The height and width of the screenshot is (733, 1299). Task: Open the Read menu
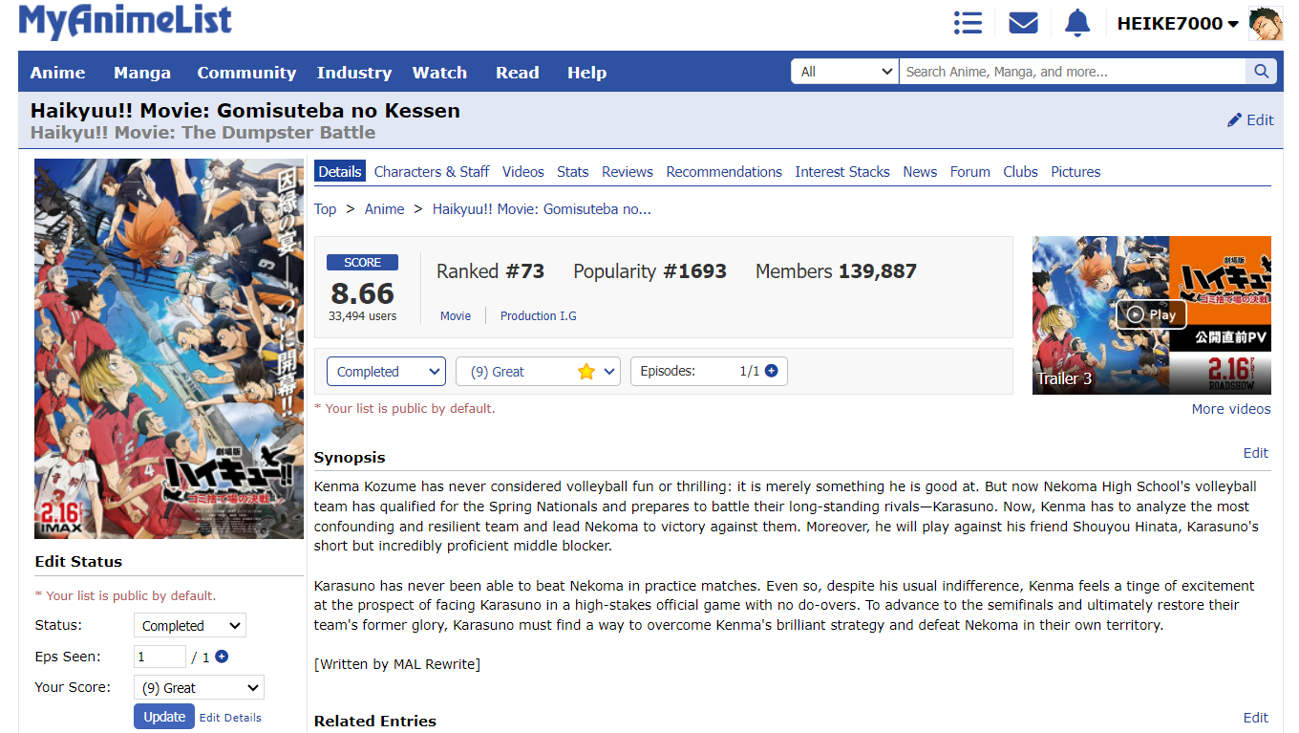pyautogui.click(x=517, y=73)
